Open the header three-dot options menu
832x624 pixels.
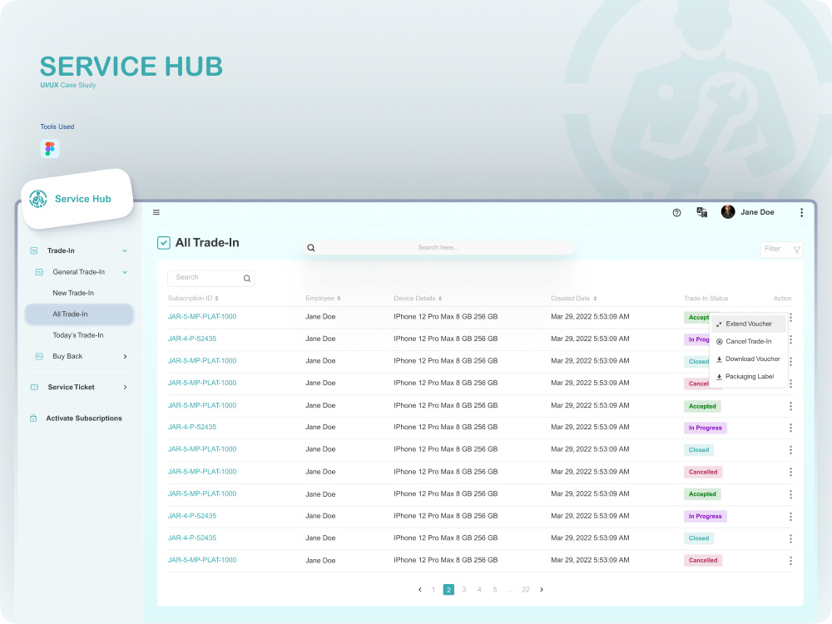click(x=801, y=212)
